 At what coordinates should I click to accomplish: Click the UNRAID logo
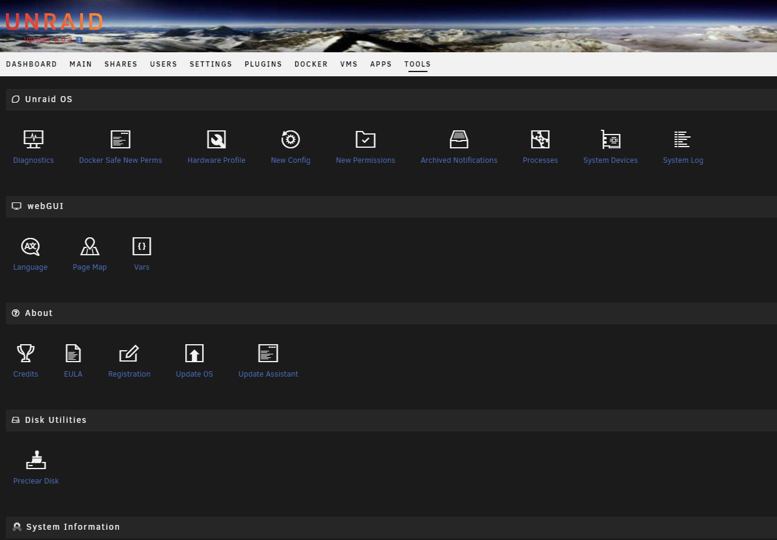[54, 22]
